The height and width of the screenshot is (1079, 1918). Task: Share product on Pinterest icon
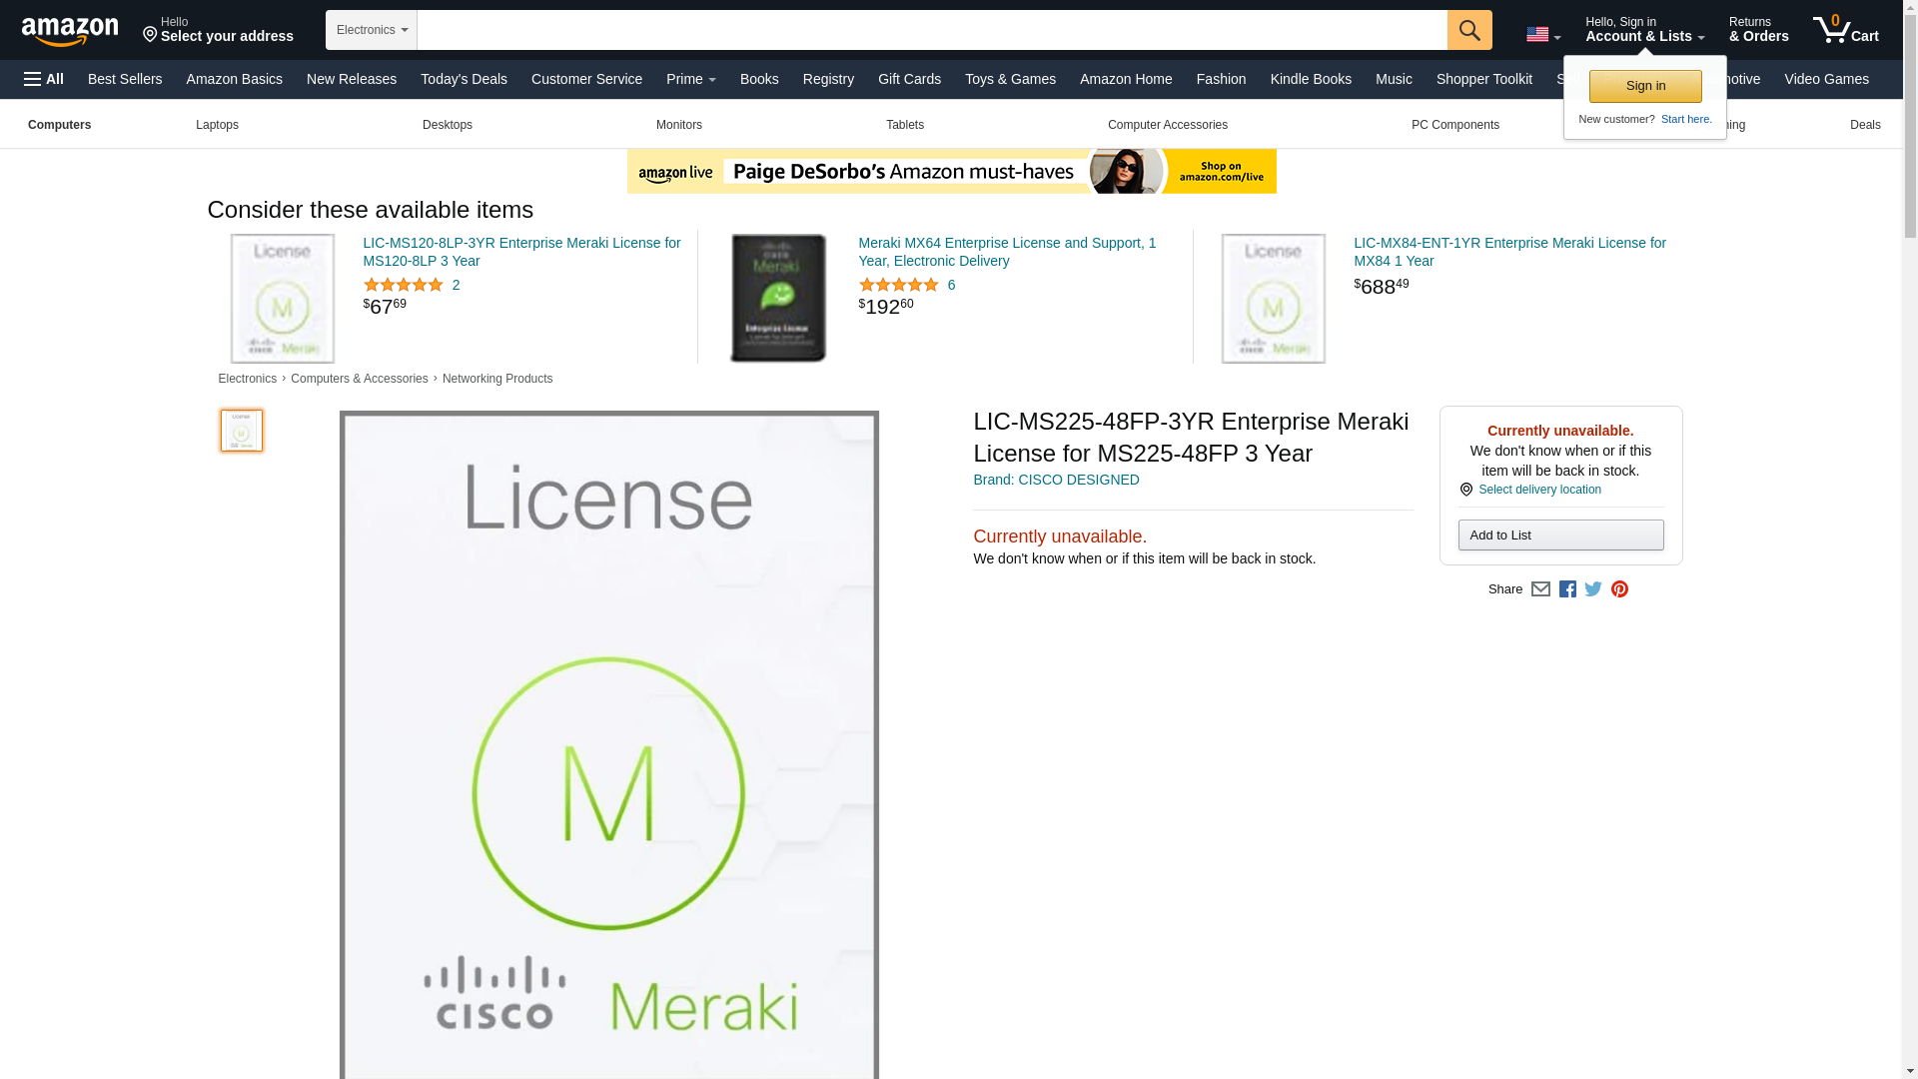tap(1619, 589)
